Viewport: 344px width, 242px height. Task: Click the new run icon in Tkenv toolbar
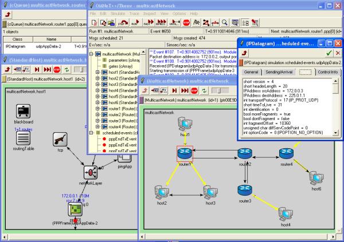point(94,22)
